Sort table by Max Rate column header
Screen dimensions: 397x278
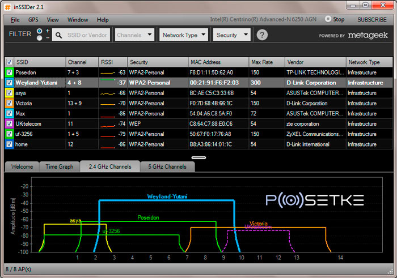point(267,62)
